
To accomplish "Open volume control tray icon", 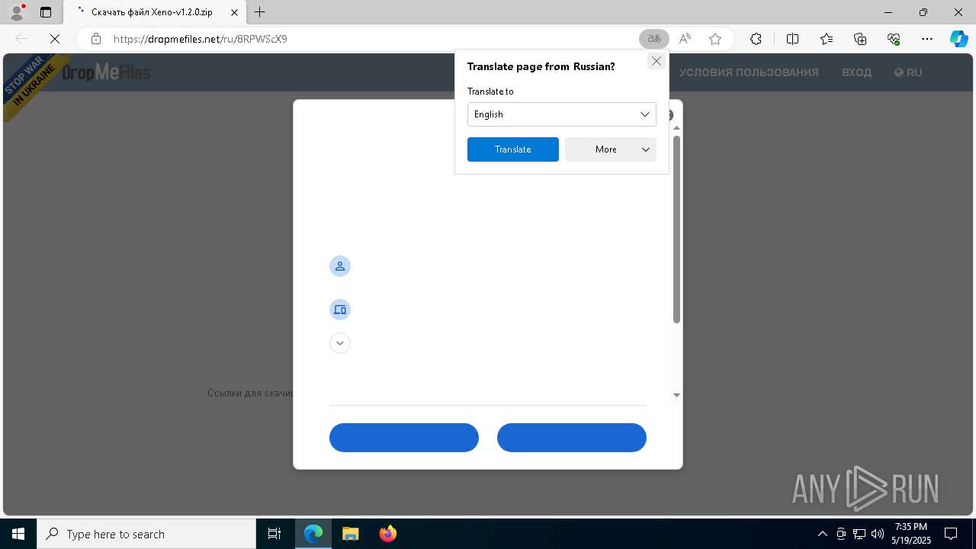I will click(878, 534).
